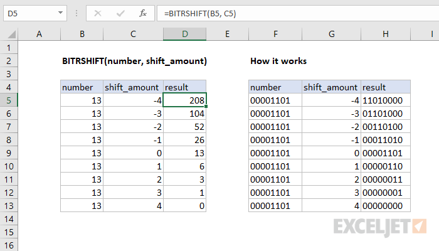439x251 pixels.
Task: Select binary result 01101000
Action: coord(386,114)
